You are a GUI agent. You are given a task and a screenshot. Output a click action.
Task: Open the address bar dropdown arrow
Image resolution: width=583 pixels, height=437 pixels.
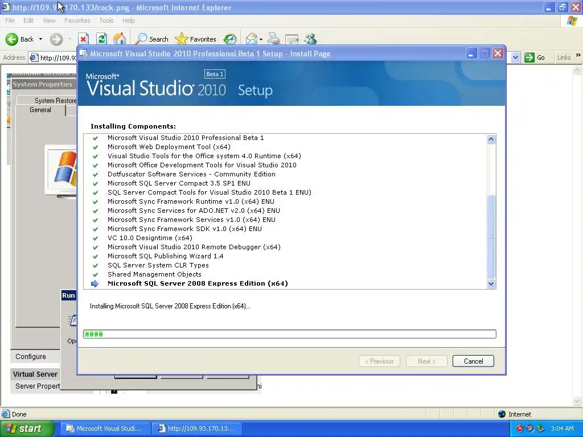click(x=515, y=57)
